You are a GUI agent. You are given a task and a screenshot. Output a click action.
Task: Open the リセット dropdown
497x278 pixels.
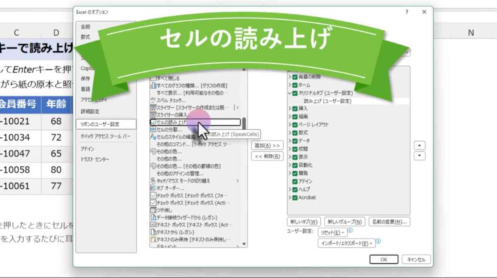point(333,232)
